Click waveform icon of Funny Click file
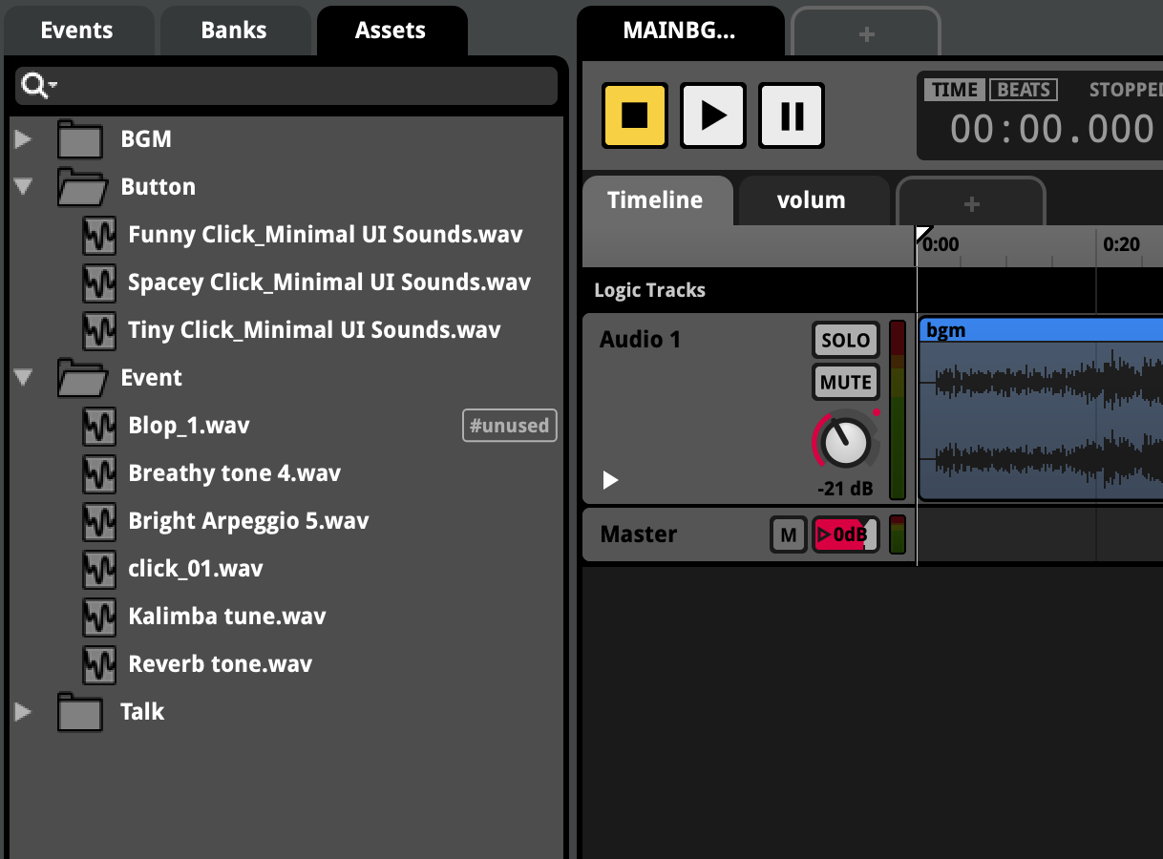The image size is (1163, 859). click(100, 235)
